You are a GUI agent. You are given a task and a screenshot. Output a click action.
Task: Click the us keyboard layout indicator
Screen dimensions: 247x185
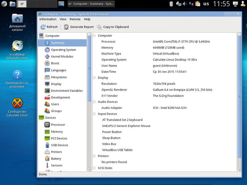tap(206, 4)
